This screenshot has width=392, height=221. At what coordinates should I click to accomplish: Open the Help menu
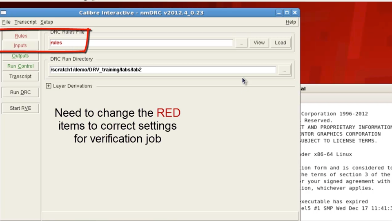tap(290, 22)
